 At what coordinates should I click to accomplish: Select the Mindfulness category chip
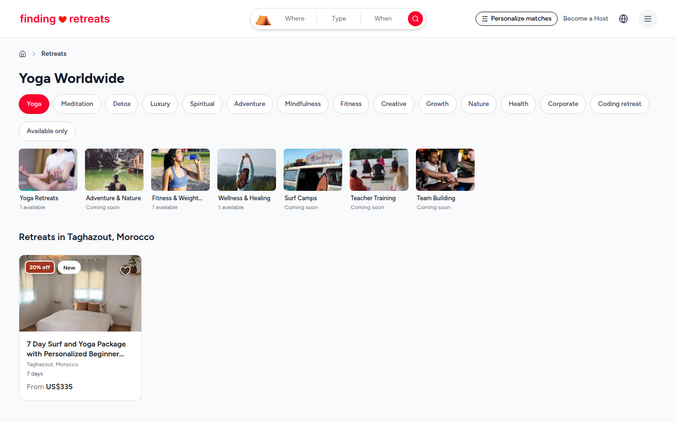(x=303, y=104)
